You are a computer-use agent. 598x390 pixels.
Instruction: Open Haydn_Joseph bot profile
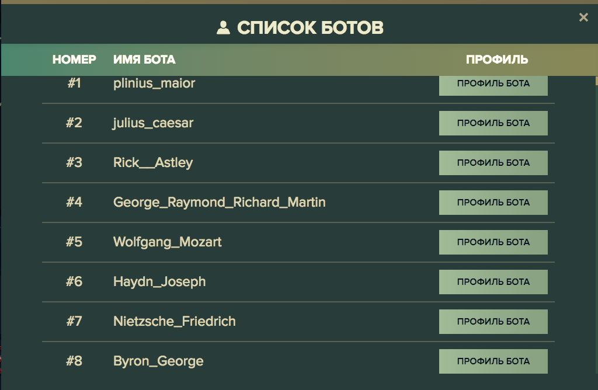point(493,282)
